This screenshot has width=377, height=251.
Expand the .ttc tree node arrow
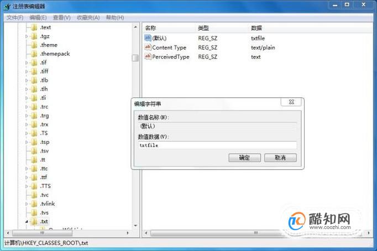click(27, 169)
